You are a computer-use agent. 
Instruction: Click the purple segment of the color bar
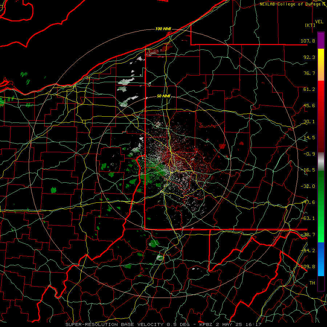click(321, 40)
